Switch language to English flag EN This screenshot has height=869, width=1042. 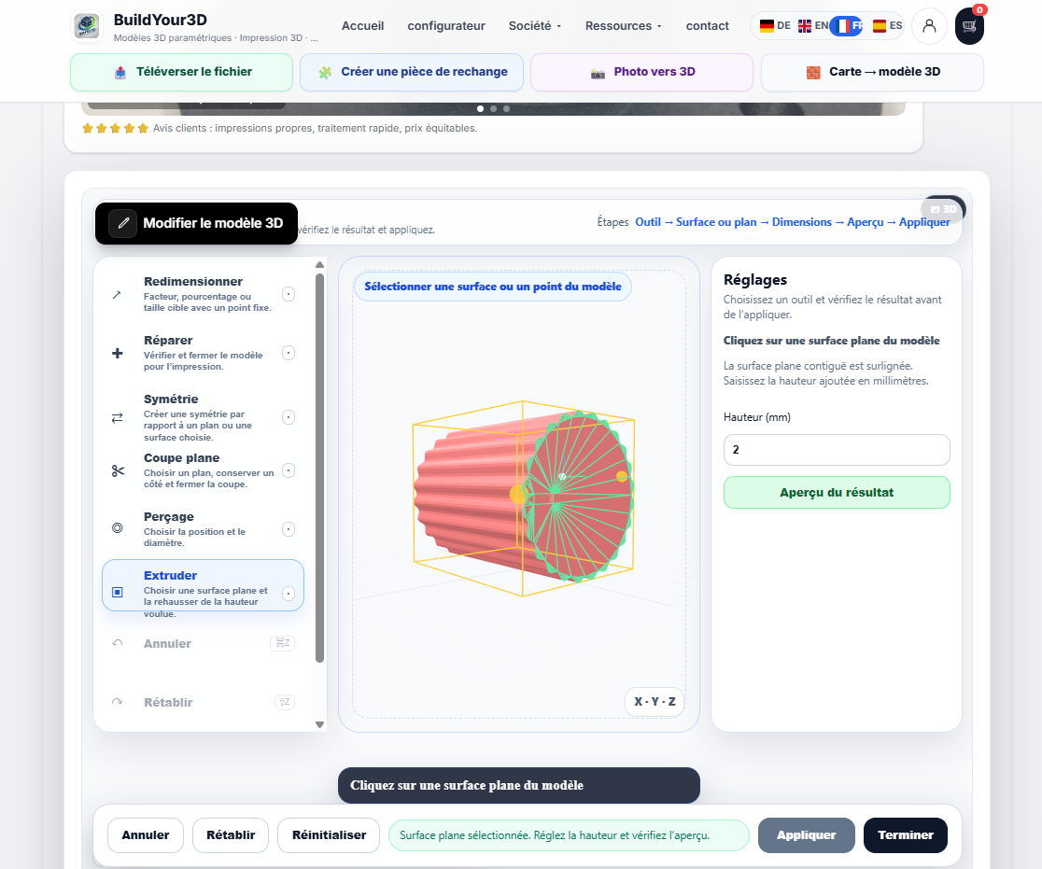(812, 26)
